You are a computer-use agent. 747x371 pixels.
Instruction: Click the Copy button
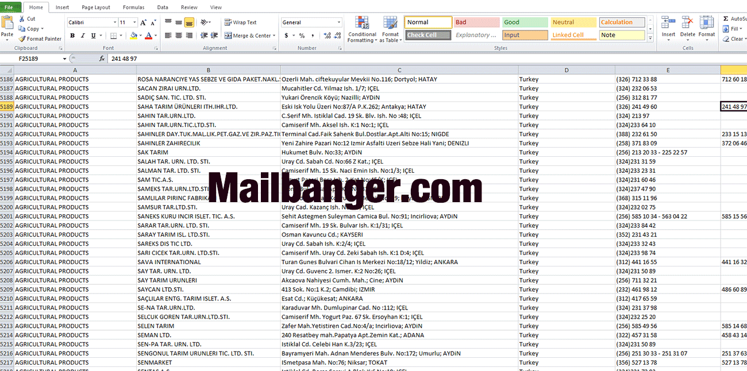pyautogui.click(x=29, y=29)
